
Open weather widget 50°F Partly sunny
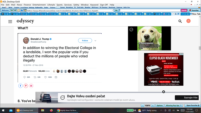tap(147, 110)
